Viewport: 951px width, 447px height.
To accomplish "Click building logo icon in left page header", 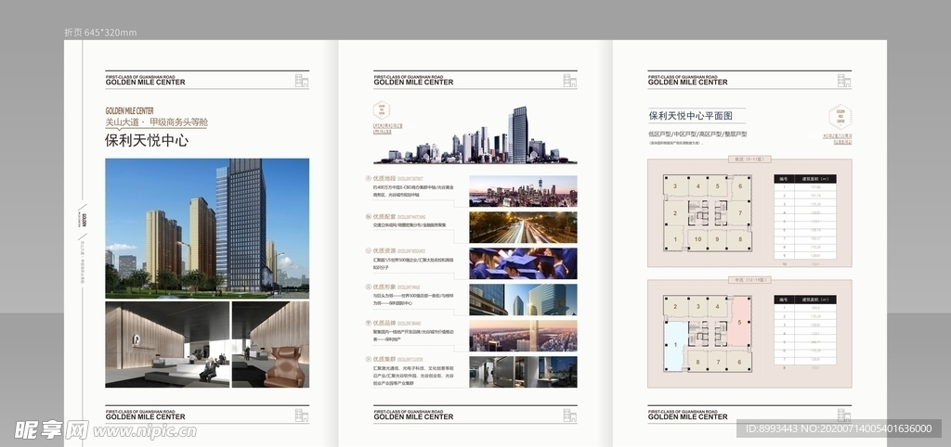I will (x=301, y=81).
